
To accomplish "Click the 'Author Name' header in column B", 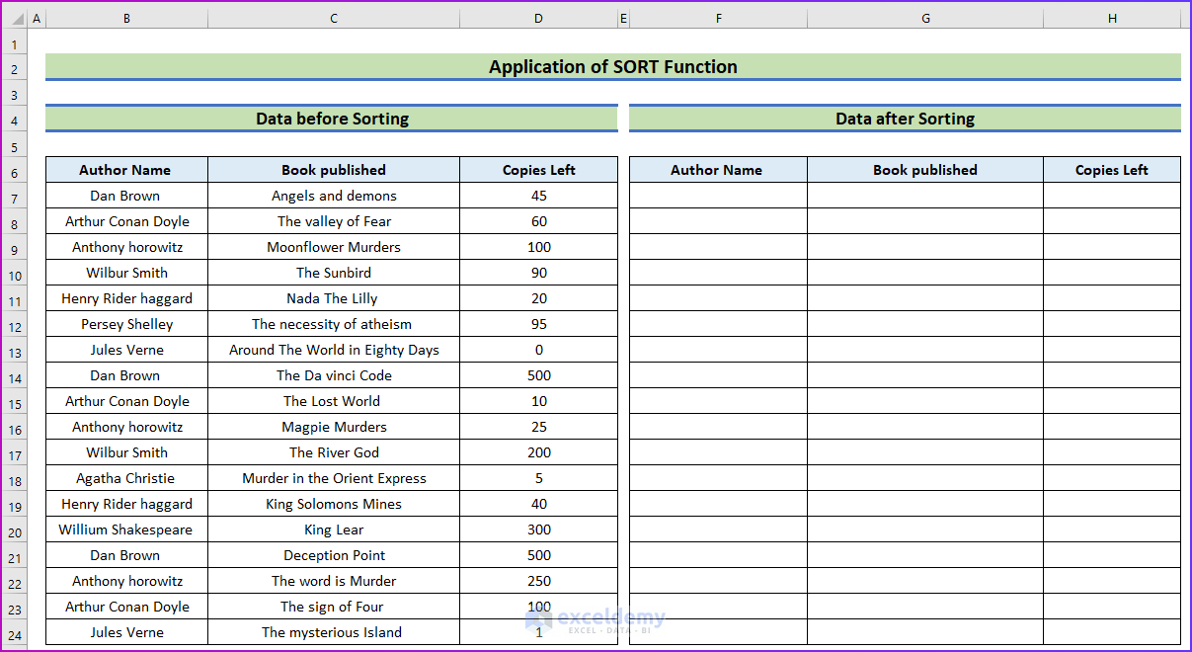I will click(x=126, y=170).
